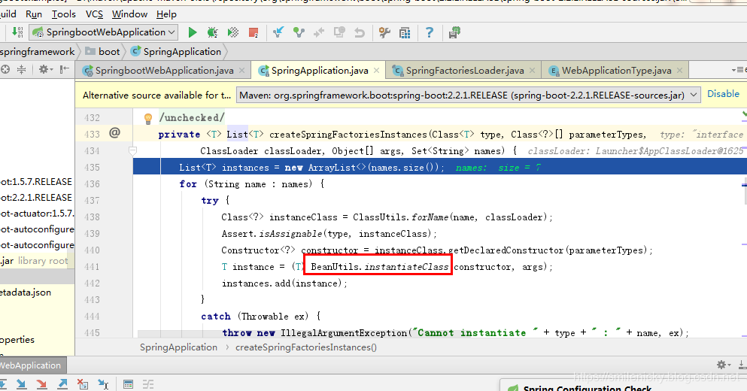Click the SpringApplication breadcrumb at editor bottom
Screen dimensions: 747x391
coord(178,347)
